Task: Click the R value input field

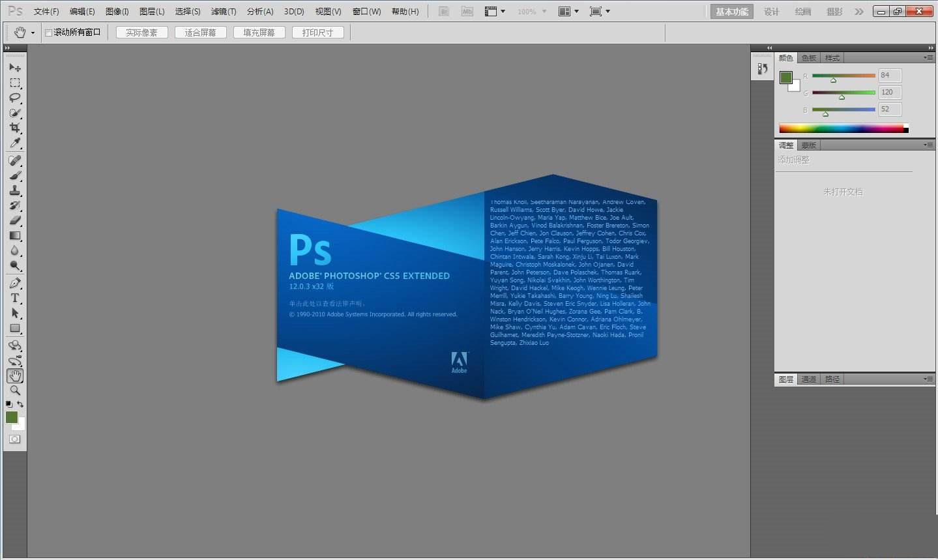Action: coord(890,75)
